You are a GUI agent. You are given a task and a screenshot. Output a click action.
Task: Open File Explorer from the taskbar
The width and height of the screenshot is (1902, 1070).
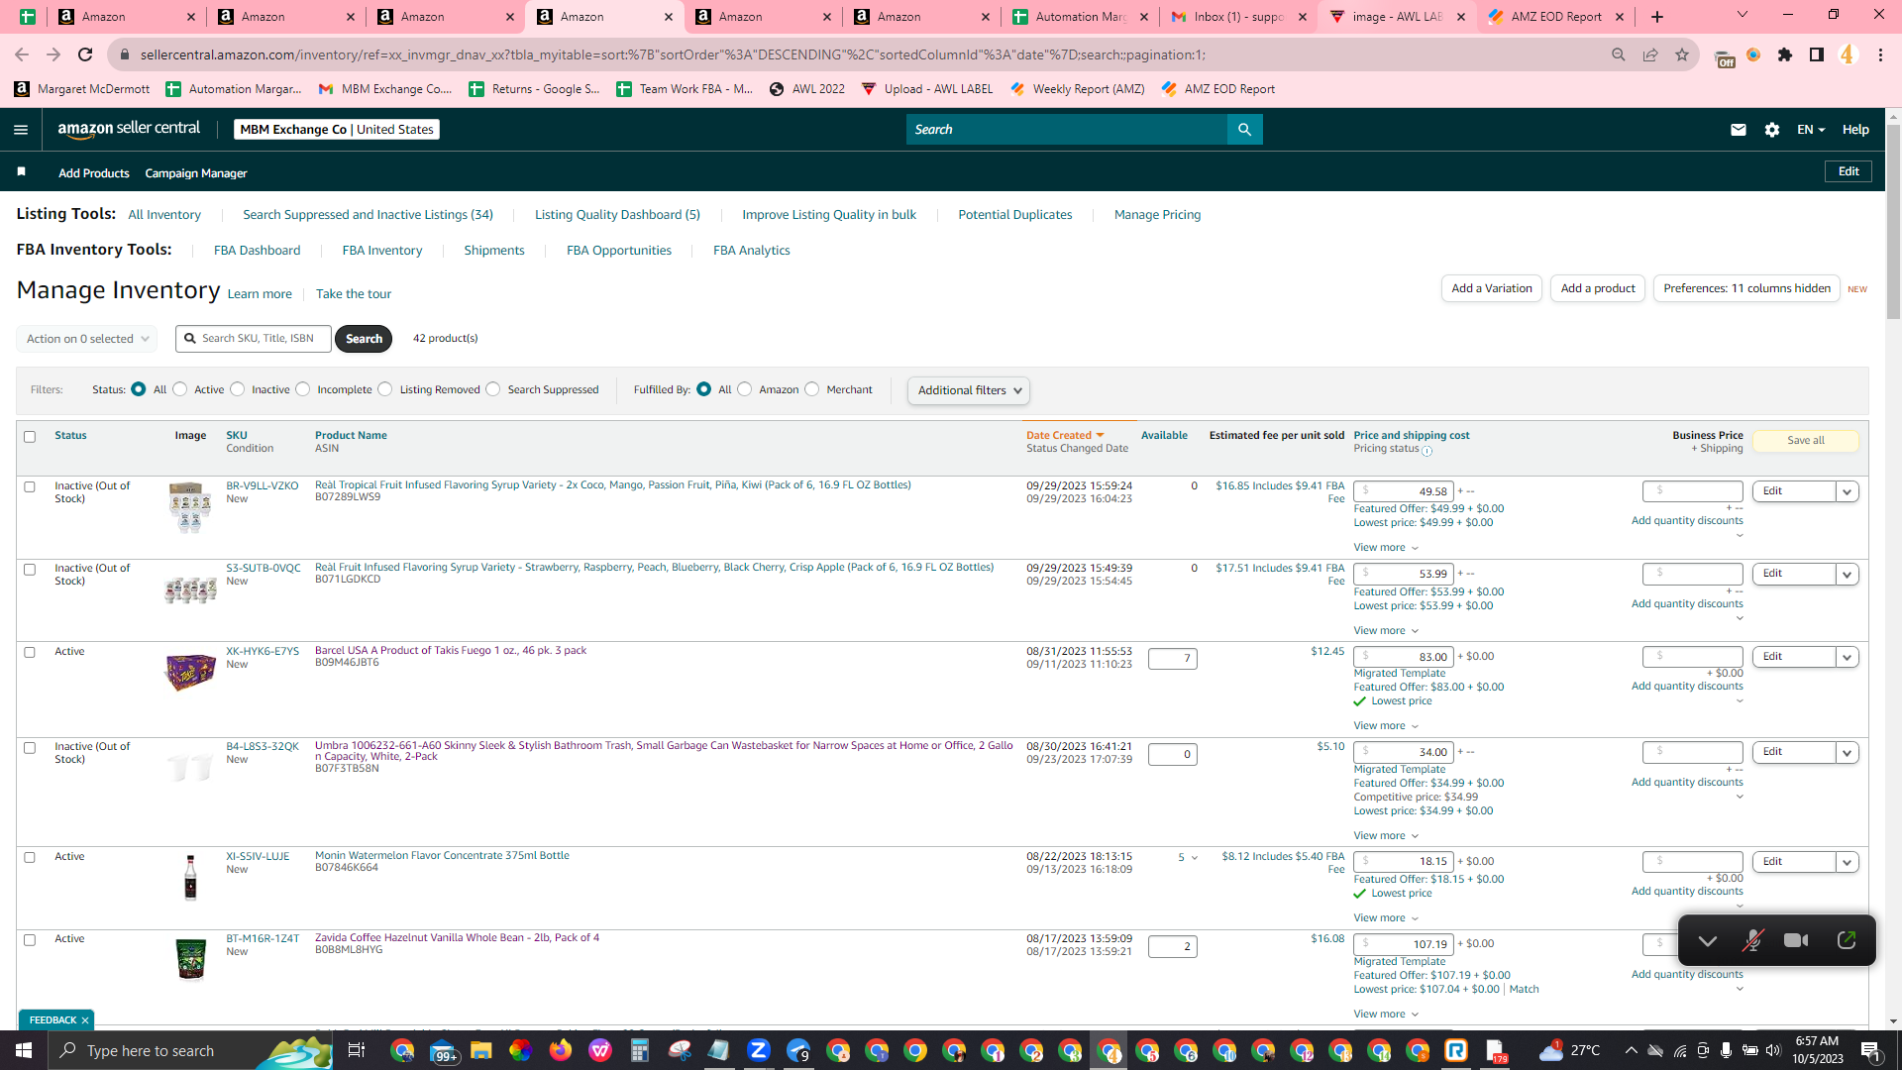click(x=481, y=1050)
